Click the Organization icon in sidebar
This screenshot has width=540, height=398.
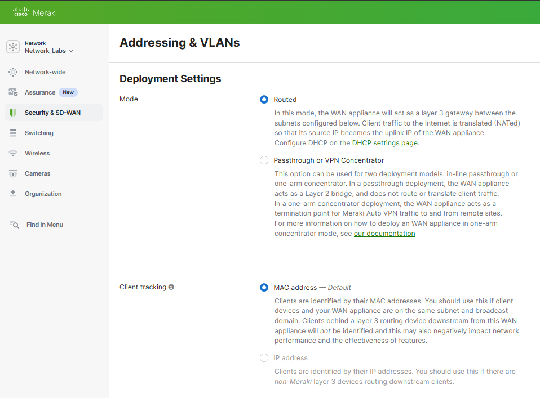(x=13, y=194)
